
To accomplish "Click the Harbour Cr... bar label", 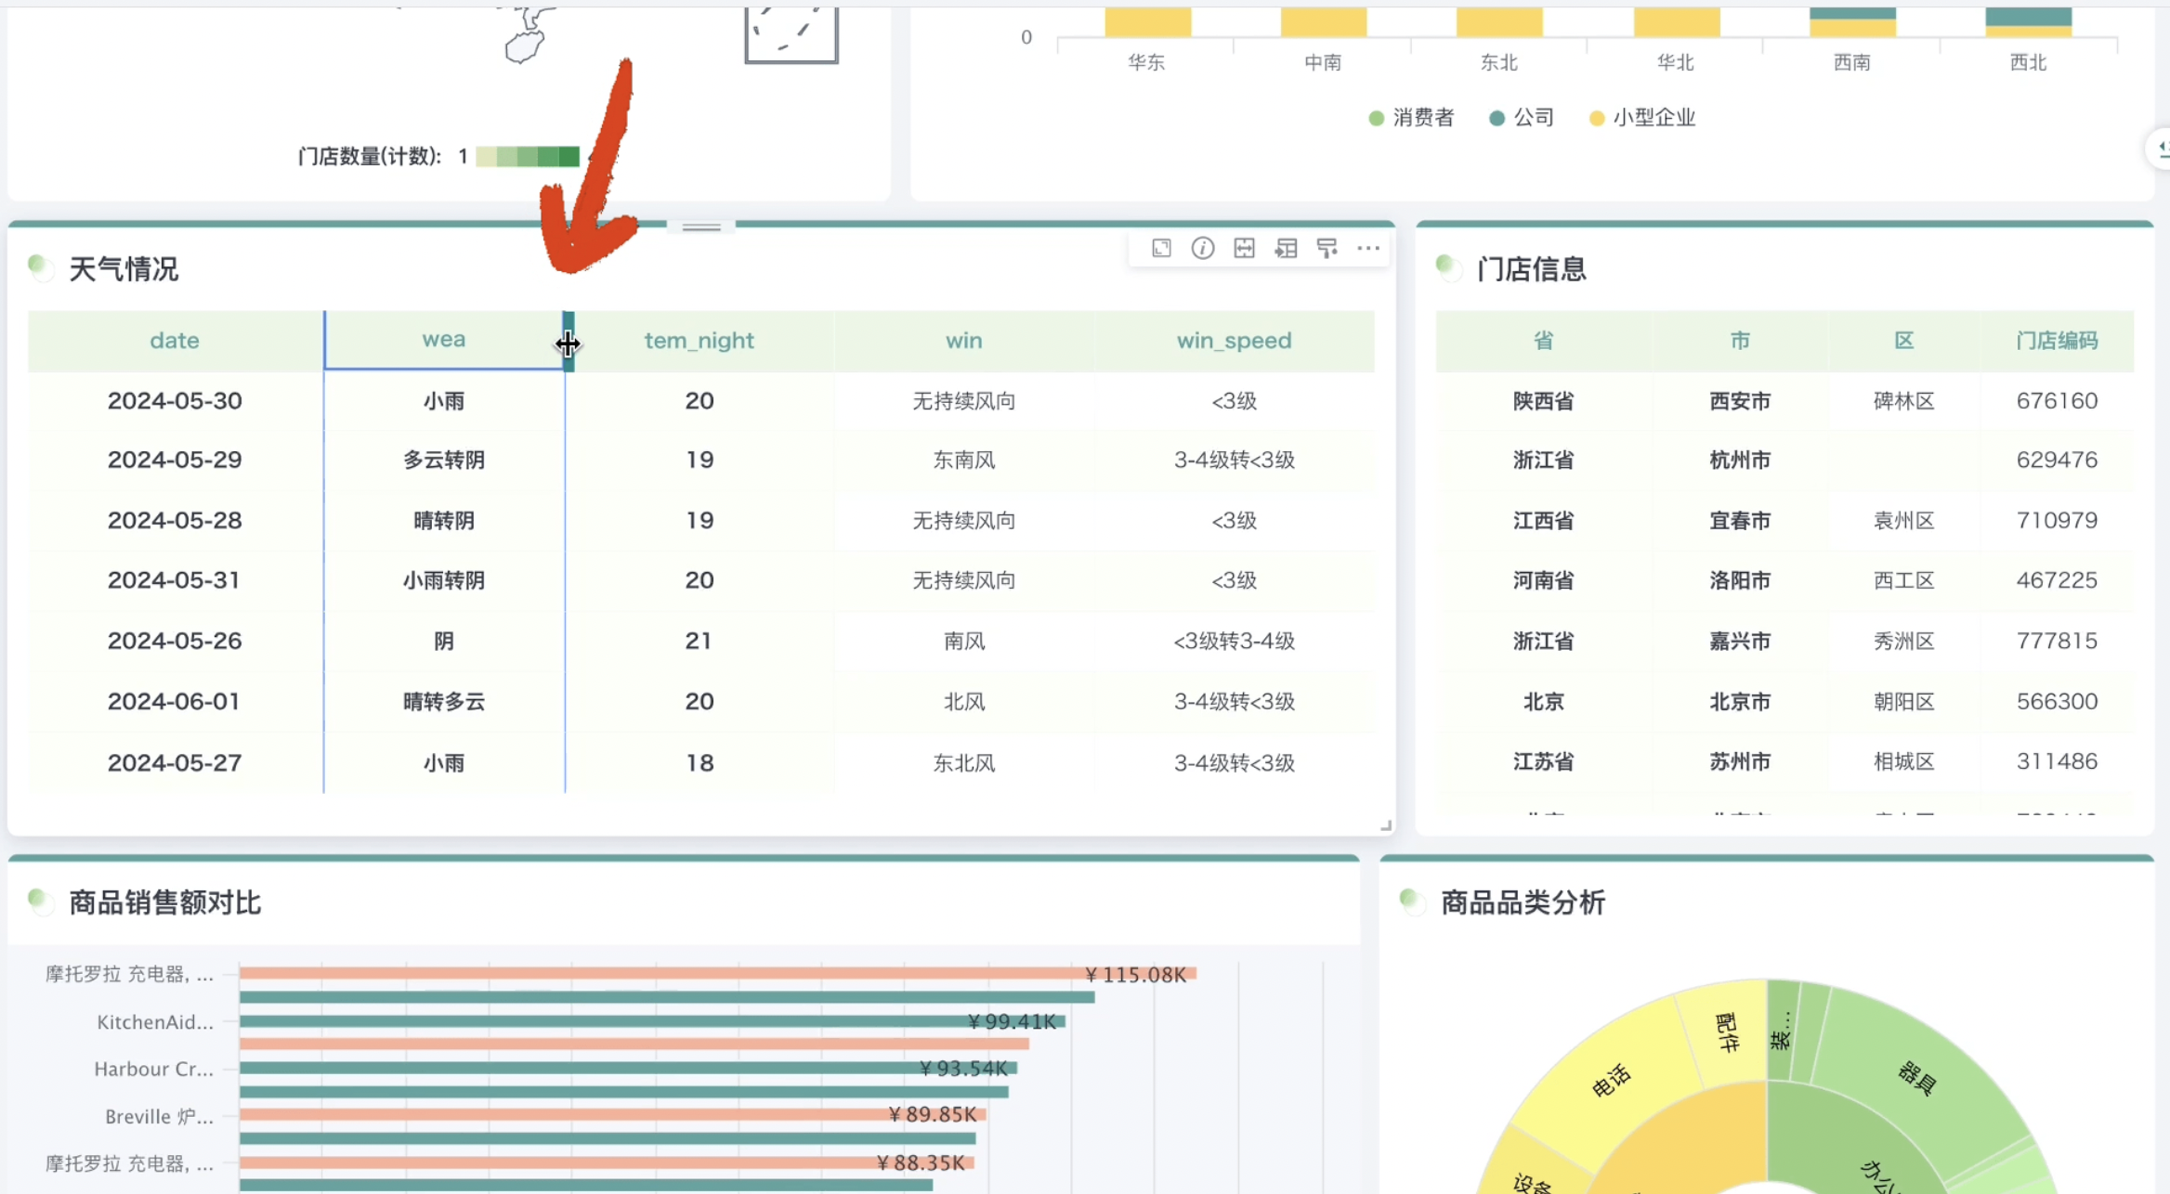I will (153, 1070).
